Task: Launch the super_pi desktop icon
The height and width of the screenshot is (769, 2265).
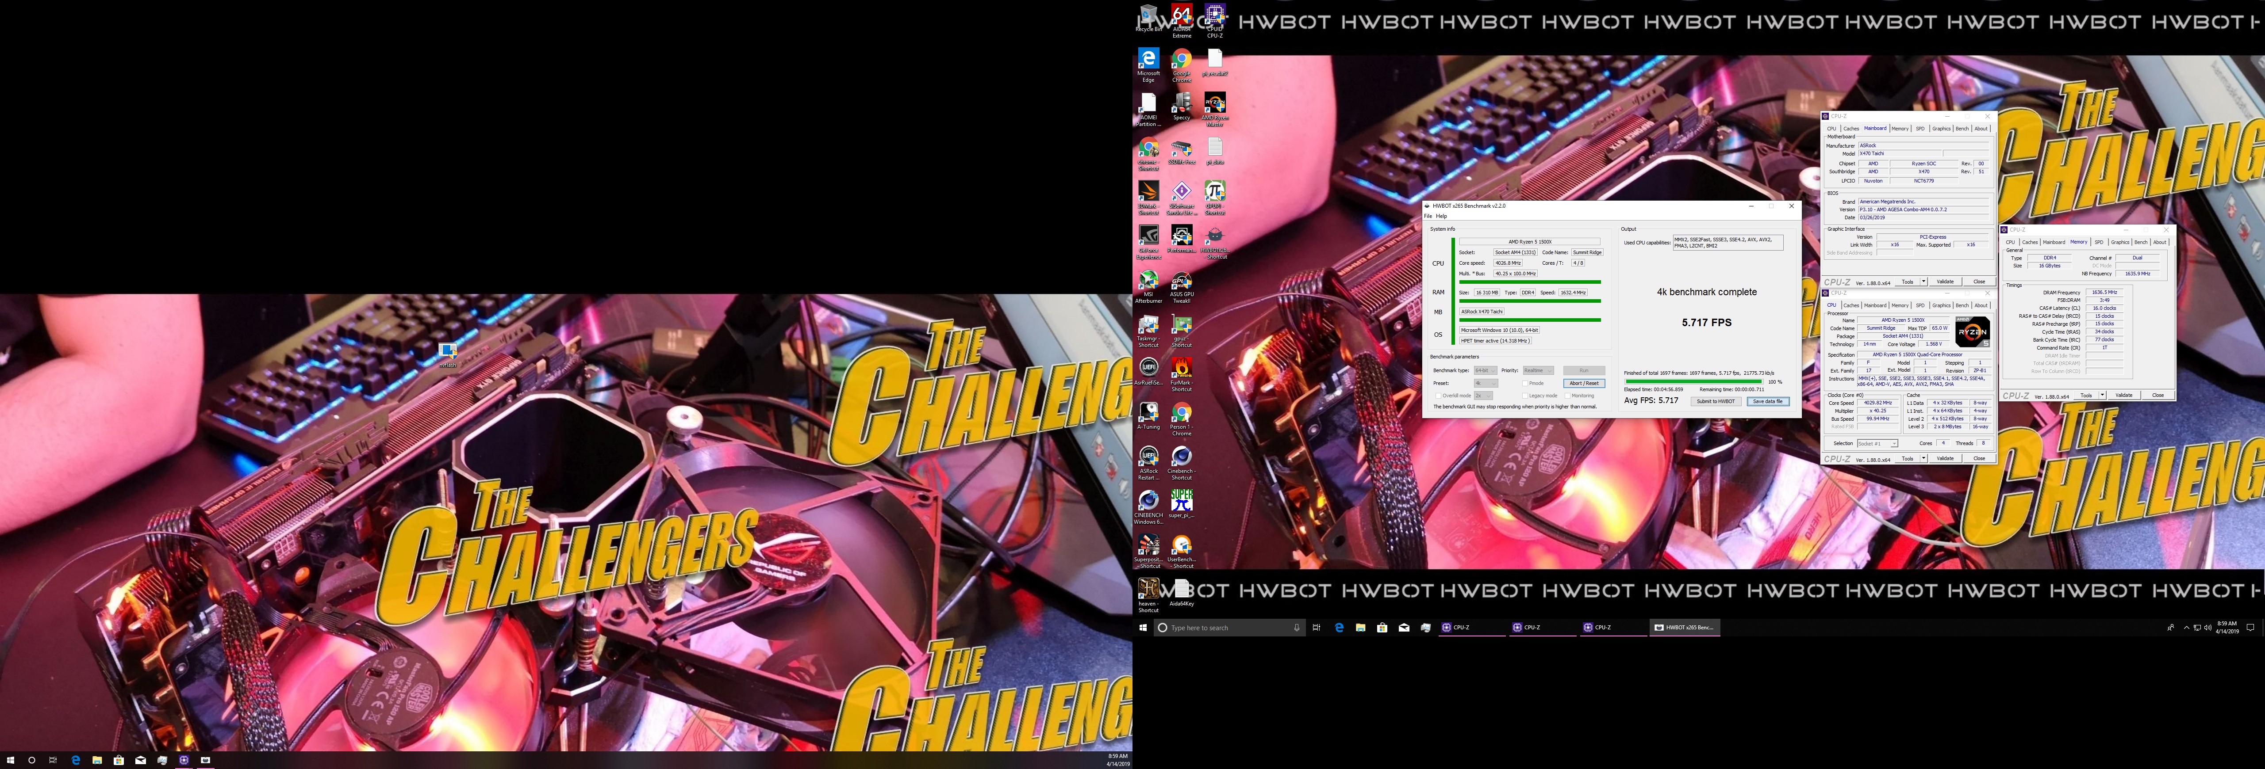Action: 1182,504
